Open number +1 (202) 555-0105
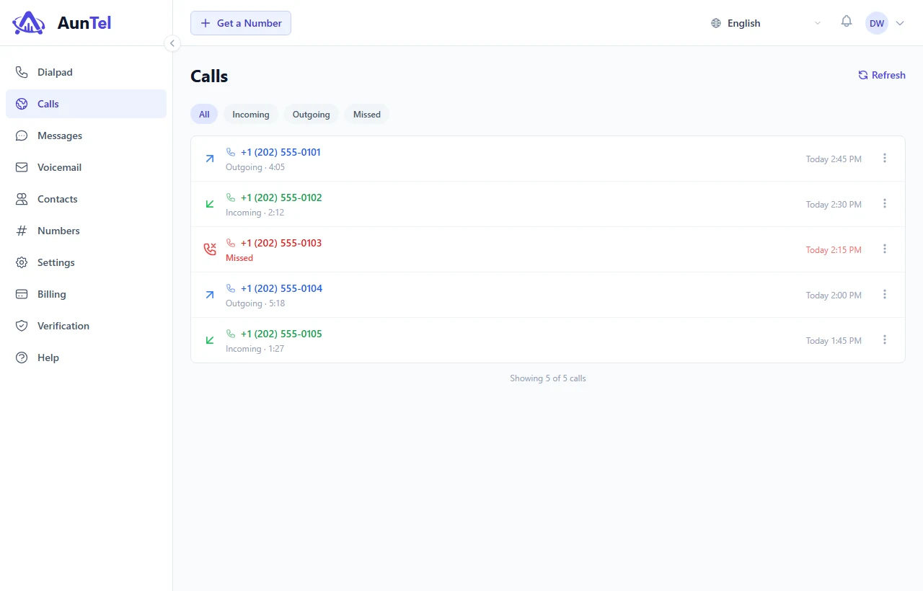The image size is (923, 591). pyautogui.click(x=281, y=334)
